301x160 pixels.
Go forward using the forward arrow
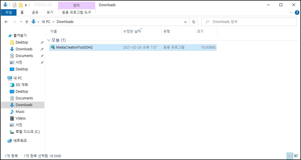tap(15, 22)
